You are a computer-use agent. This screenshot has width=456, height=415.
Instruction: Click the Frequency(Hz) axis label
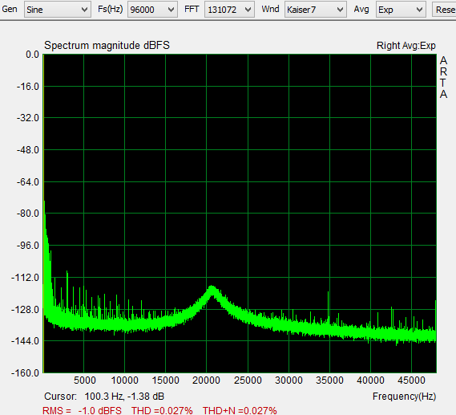click(404, 397)
